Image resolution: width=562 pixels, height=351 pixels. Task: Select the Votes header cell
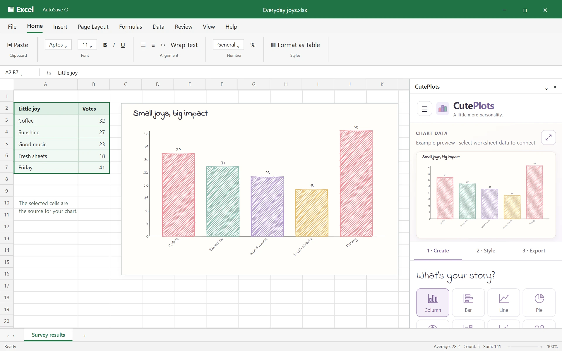pos(94,109)
